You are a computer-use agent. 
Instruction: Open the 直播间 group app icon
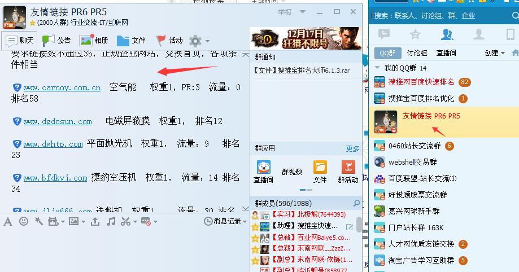click(x=264, y=172)
